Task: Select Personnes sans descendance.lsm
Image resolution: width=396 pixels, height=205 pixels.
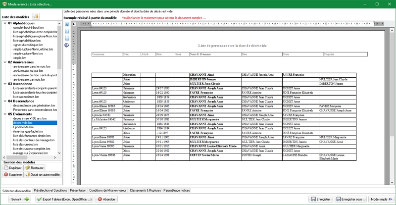Action: click(35, 110)
